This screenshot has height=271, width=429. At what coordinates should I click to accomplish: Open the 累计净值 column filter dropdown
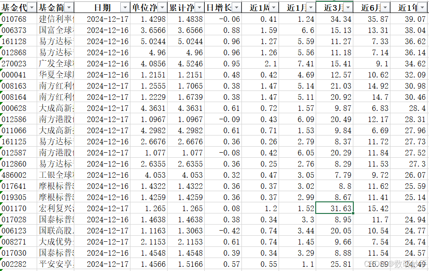click(200, 8)
